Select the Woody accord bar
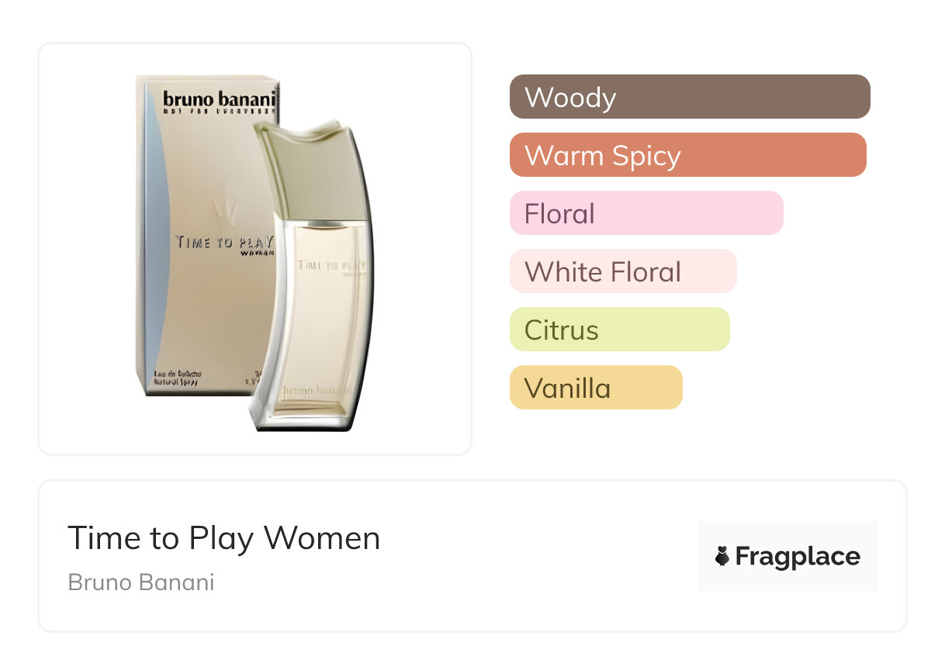The width and height of the screenshot is (945, 670). pyautogui.click(x=690, y=97)
